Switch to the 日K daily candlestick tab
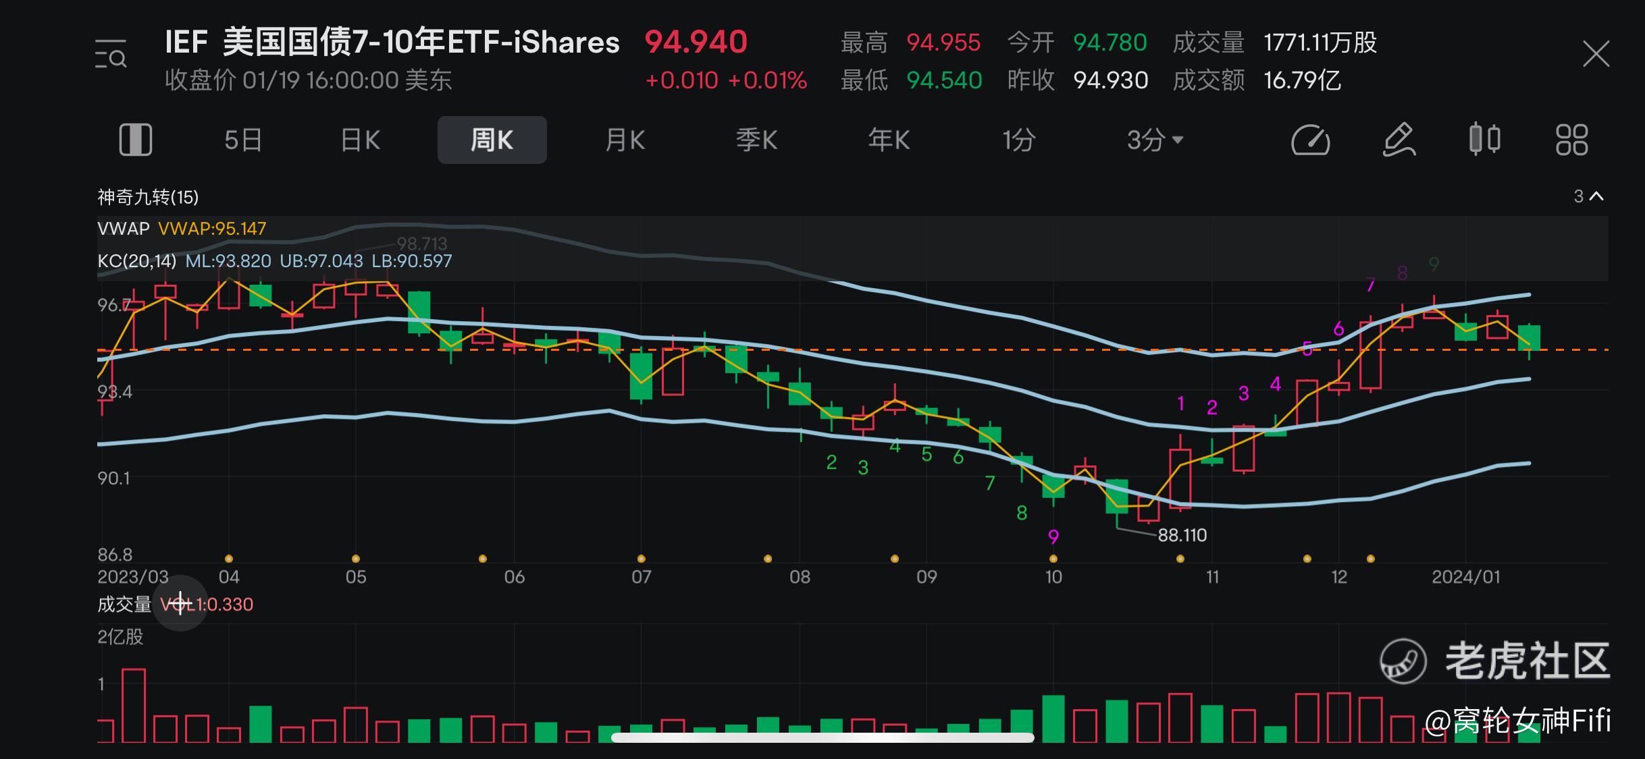Image resolution: width=1645 pixels, height=759 pixels. [x=361, y=140]
